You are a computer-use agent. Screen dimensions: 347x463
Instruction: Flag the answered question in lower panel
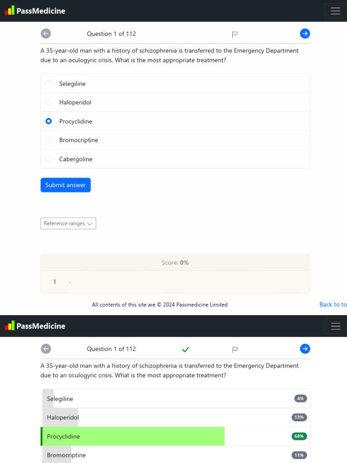point(234,350)
